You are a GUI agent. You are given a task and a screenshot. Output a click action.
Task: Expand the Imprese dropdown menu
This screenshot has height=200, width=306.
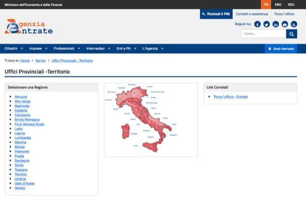coord(38,48)
